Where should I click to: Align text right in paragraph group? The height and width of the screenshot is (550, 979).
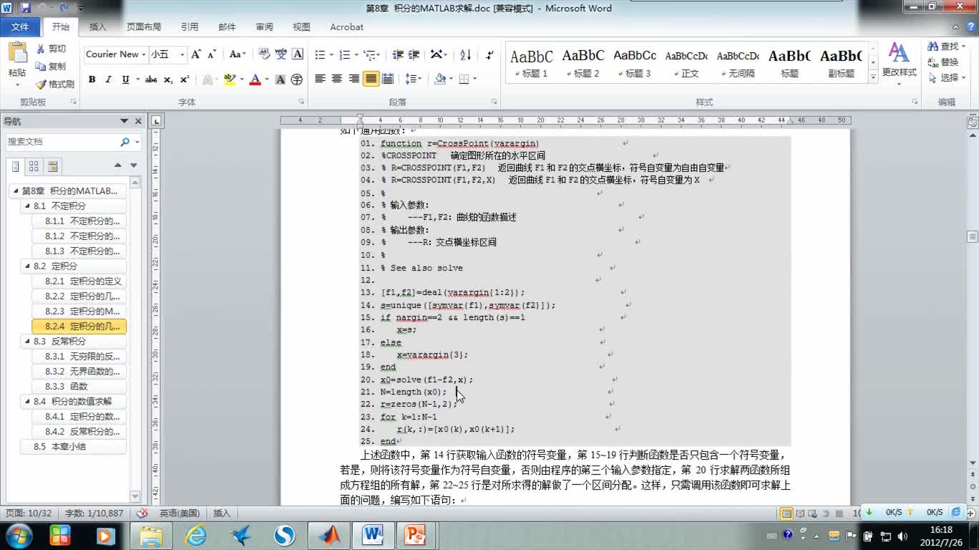pos(354,79)
